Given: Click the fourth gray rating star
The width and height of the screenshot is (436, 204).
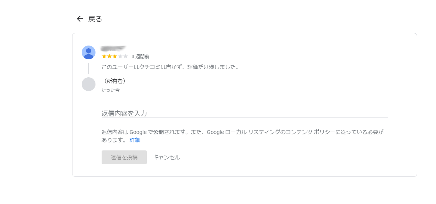Looking at the screenshot, I should [120, 56].
